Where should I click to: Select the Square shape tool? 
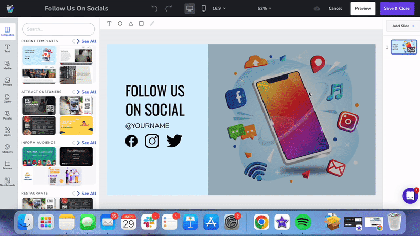point(141,24)
